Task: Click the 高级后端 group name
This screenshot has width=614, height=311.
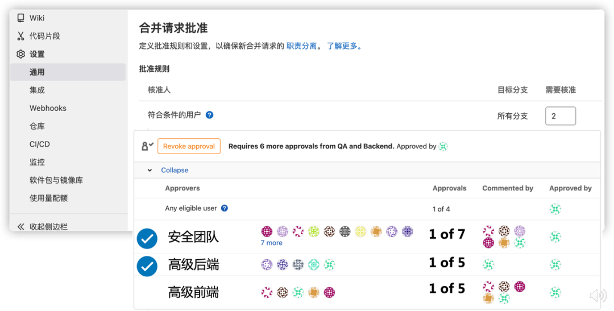Action: tap(193, 265)
